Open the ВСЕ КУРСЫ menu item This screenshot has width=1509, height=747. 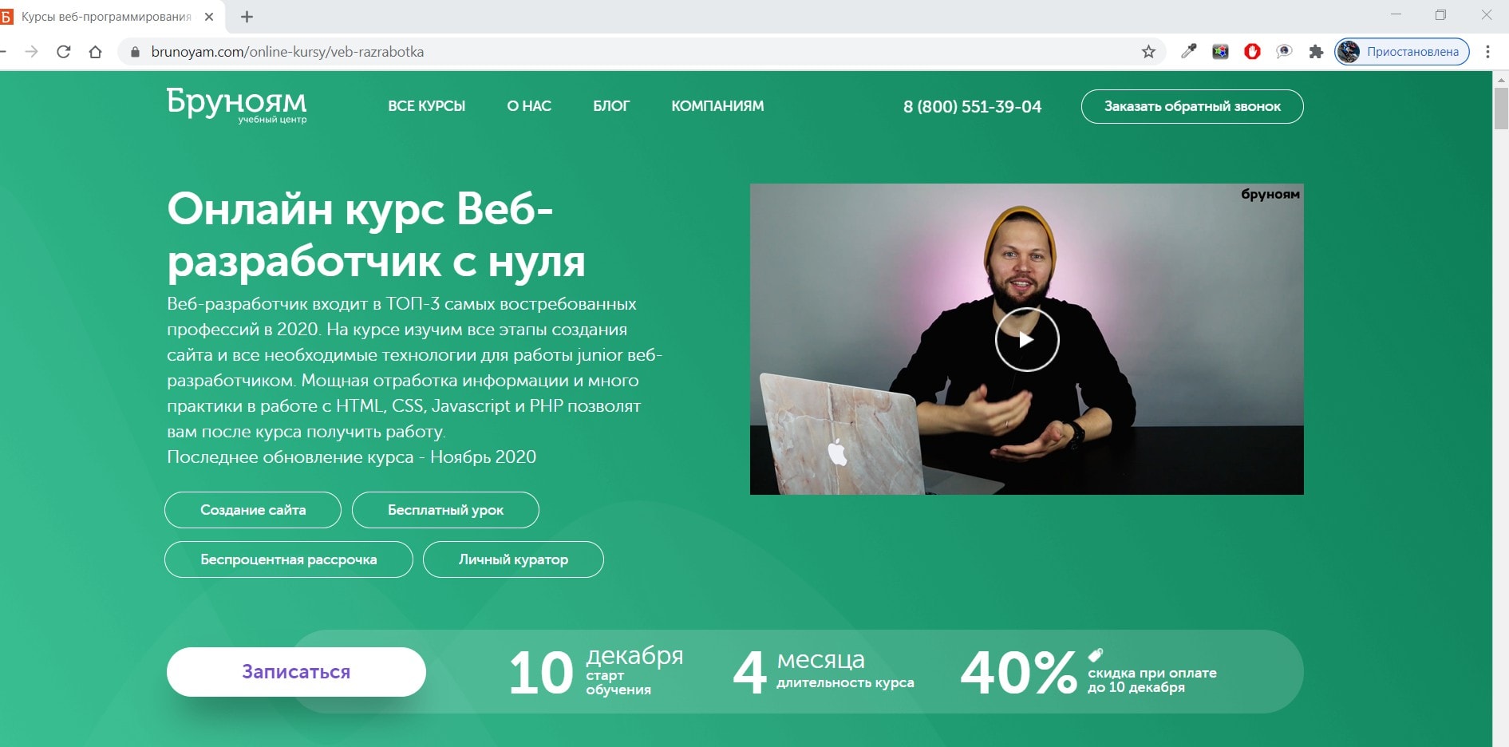pyautogui.click(x=426, y=106)
